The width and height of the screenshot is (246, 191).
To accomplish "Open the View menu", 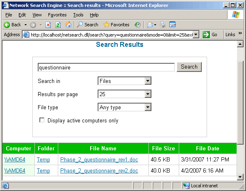I will [x=36, y=15].
